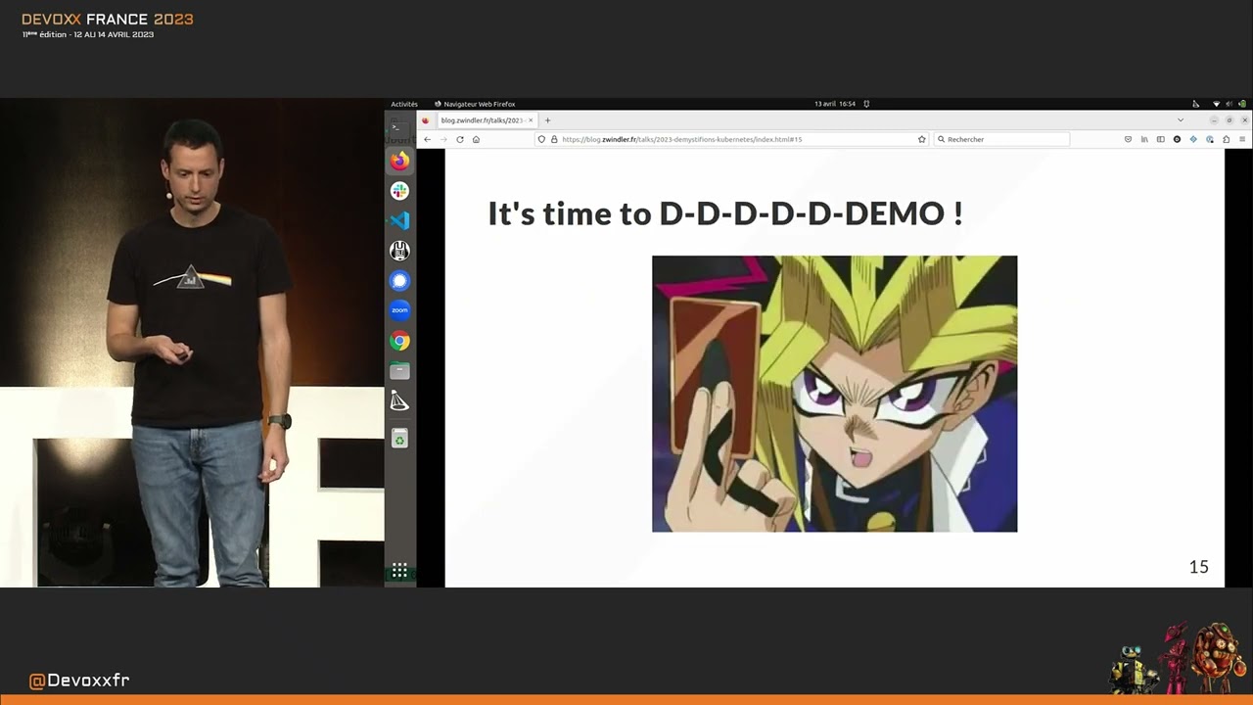Open the Pocket icon in Firefox toolbar
The height and width of the screenshot is (705, 1253).
[1128, 139]
